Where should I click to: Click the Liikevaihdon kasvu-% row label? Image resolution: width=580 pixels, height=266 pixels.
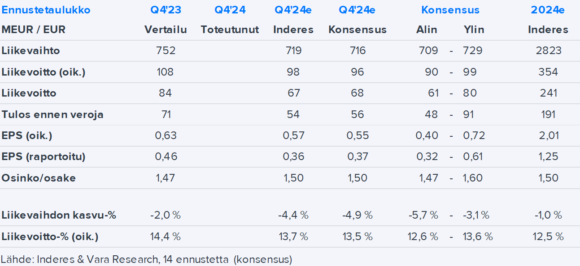pos(59,215)
